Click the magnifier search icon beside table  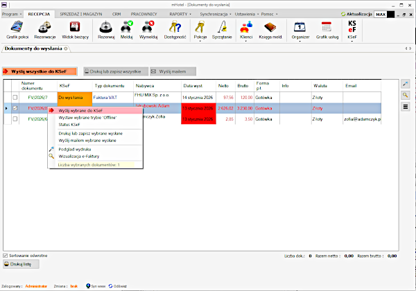(406, 95)
